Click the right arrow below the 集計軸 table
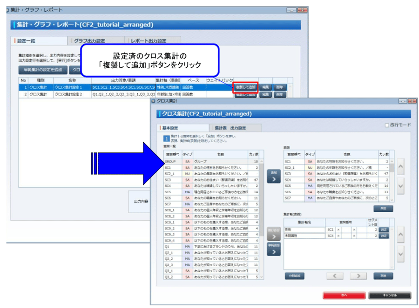This screenshot has width=419, height=308. click(x=358, y=275)
